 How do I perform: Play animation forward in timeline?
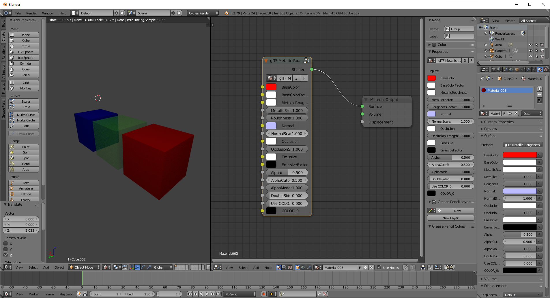pyautogui.click(x=207, y=294)
